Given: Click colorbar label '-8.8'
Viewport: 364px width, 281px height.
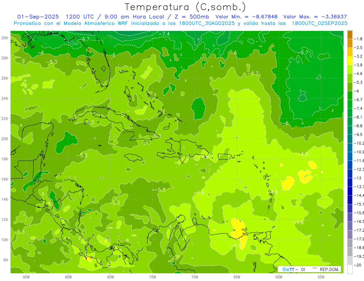Looking at the screenshot, I should point(359,126).
